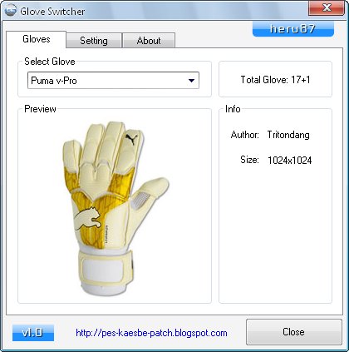Click the Select Glove group label
This screenshot has height=352, width=349.
tap(50, 62)
